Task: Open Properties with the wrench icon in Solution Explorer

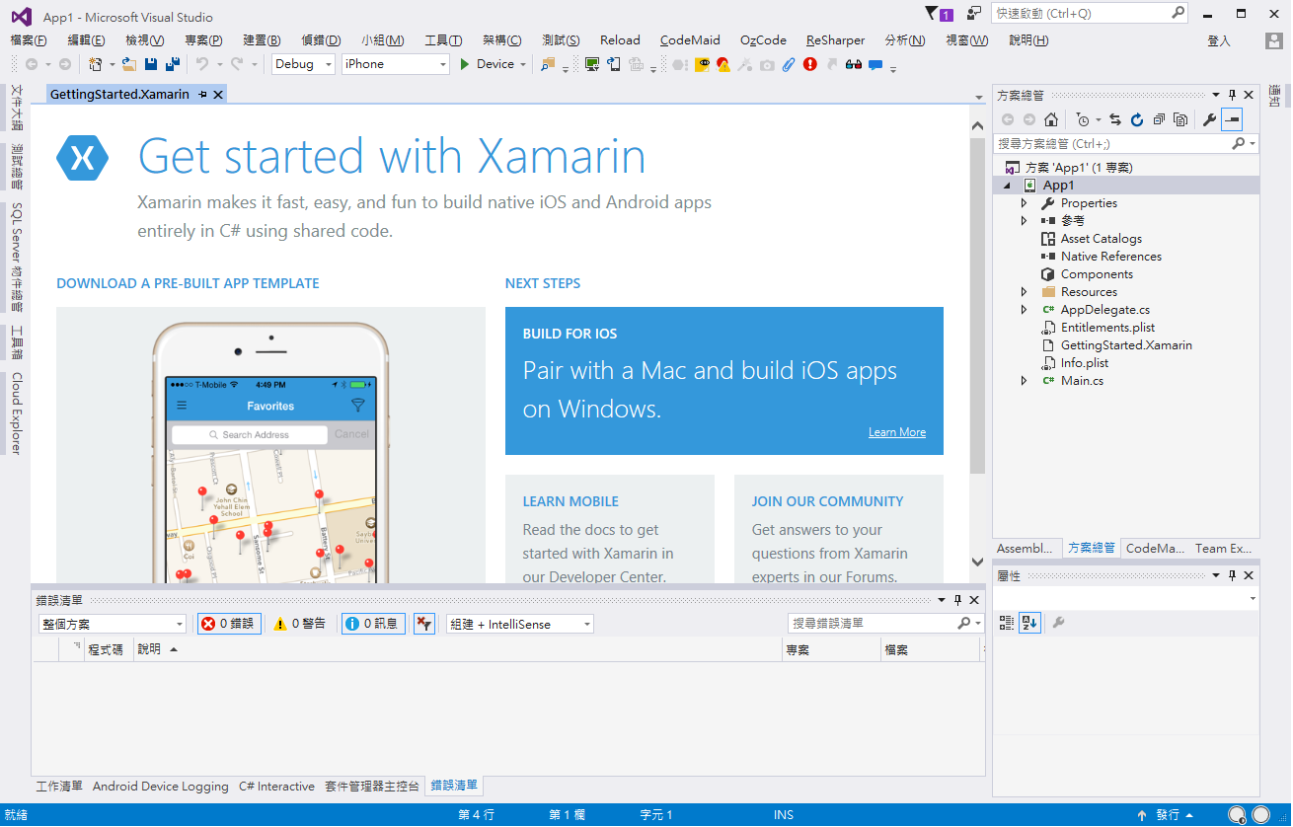Action: point(1209,119)
